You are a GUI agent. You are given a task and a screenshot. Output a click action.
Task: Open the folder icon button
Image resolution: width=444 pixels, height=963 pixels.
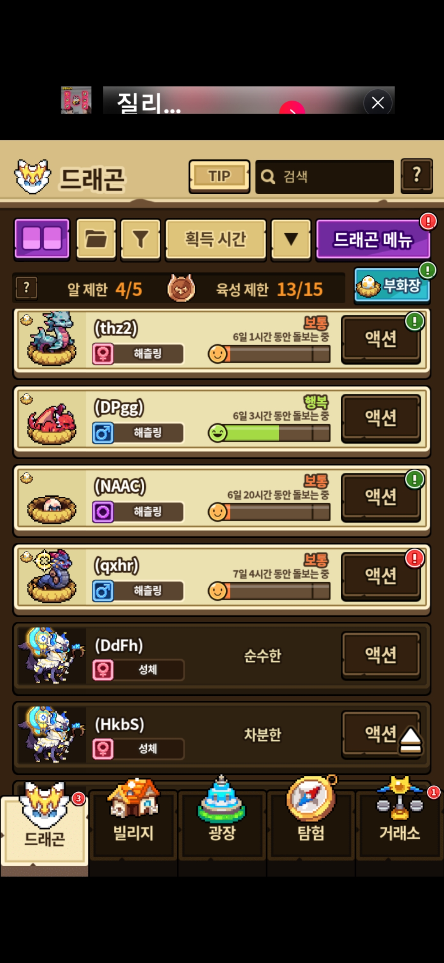[96, 240]
